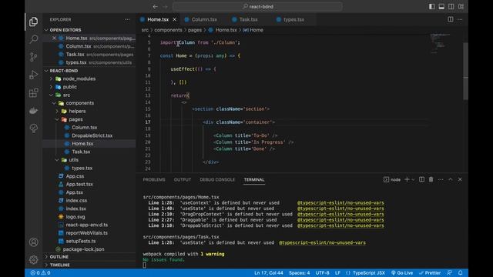This screenshot has height=277, width=493.
Task: Open notifications bell in status bar
Action: (x=461, y=272)
